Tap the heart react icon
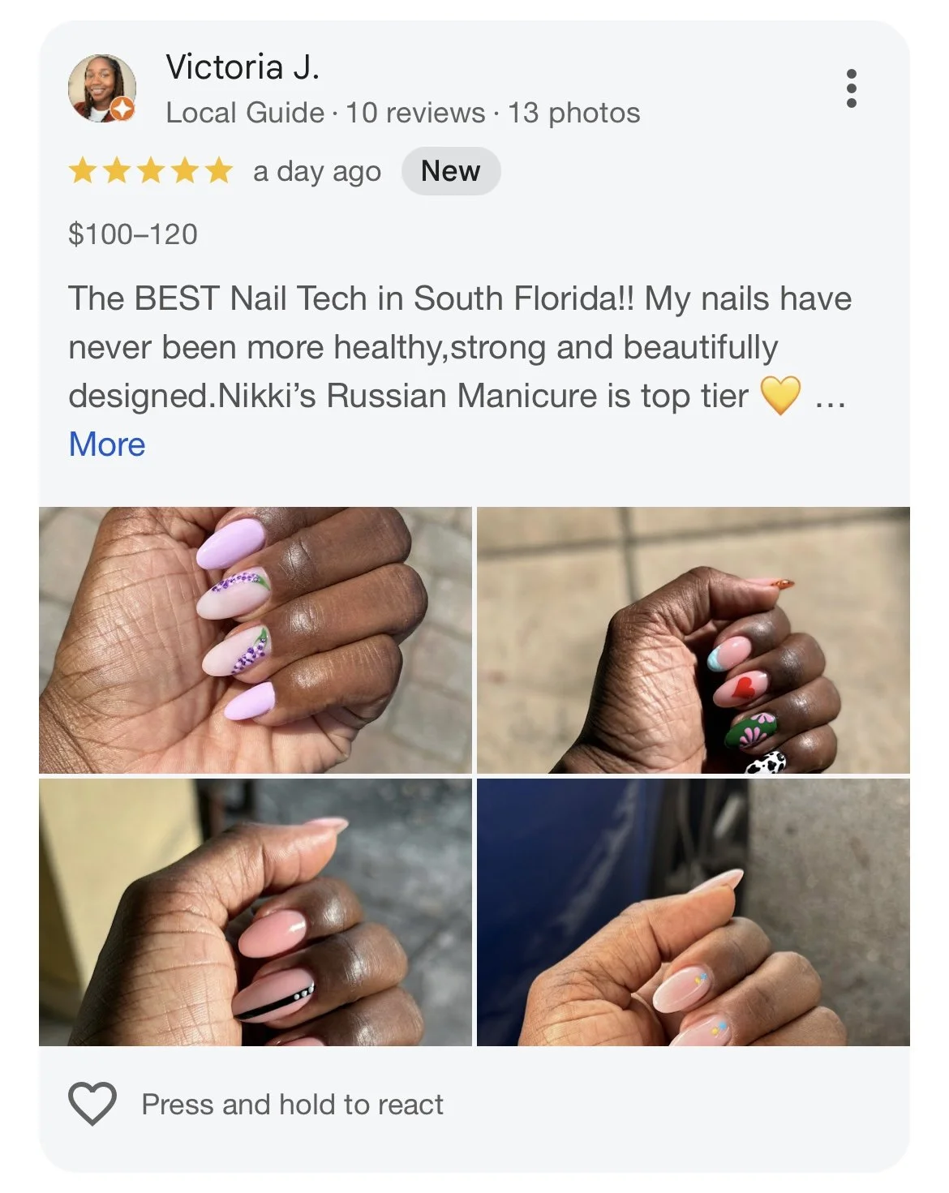This screenshot has width=949, height=1193. 92,1104
